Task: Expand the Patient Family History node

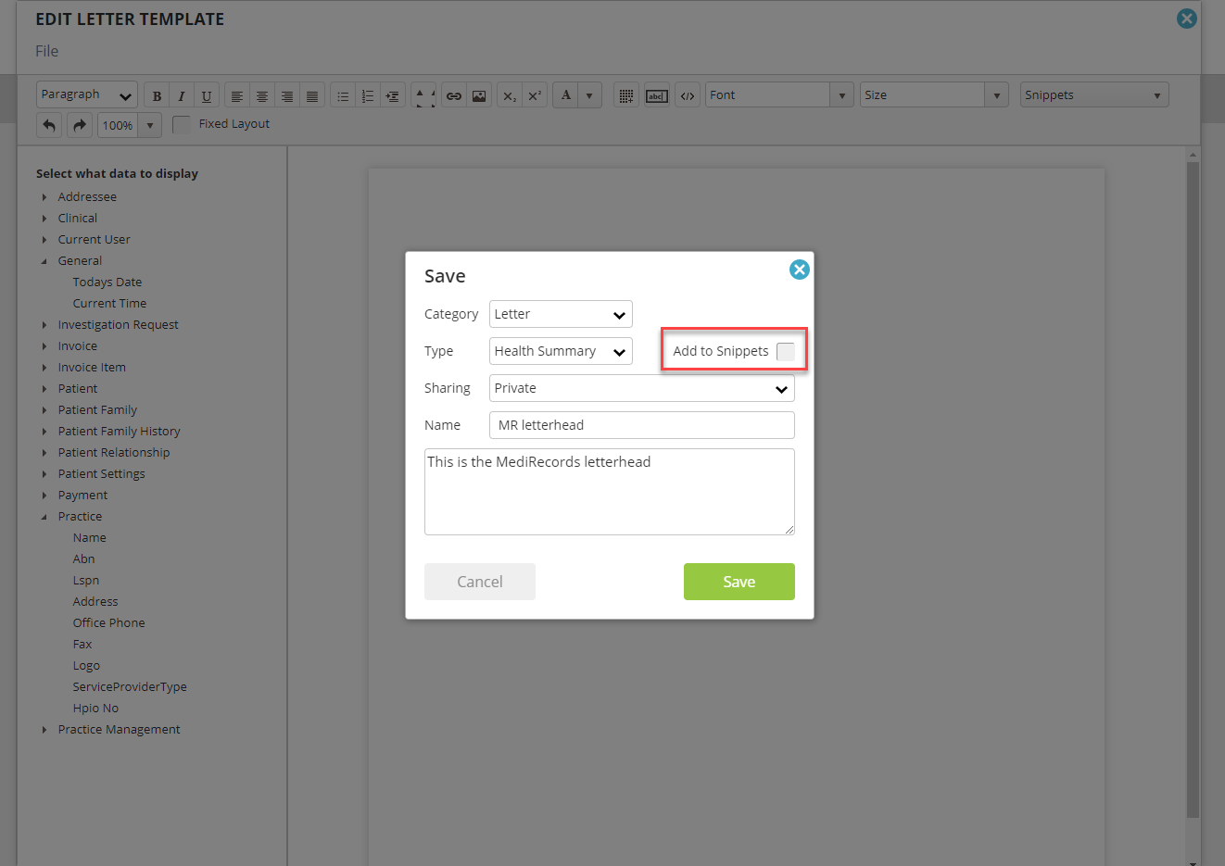Action: coord(44,432)
